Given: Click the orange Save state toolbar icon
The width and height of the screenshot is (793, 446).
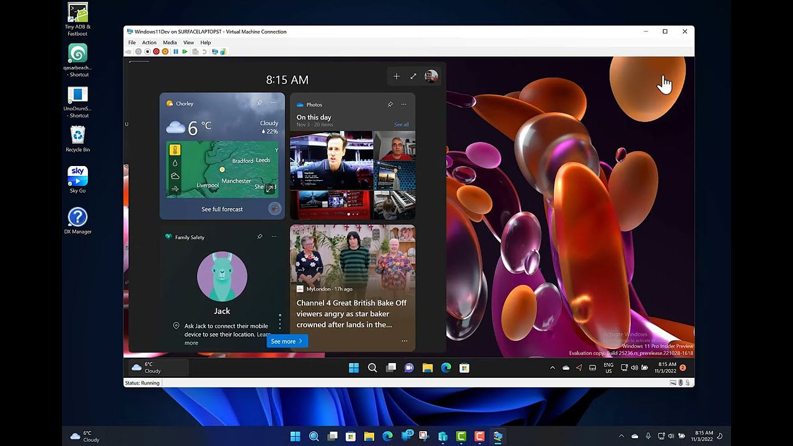Looking at the screenshot, I should click(x=165, y=51).
